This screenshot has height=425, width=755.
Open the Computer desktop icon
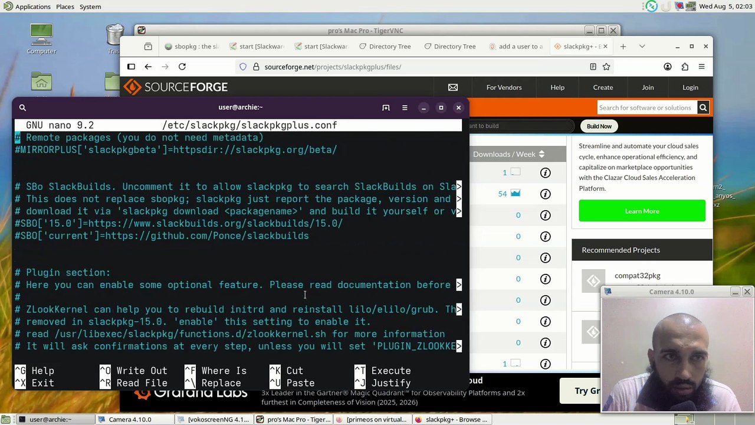[x=41, y=39]
